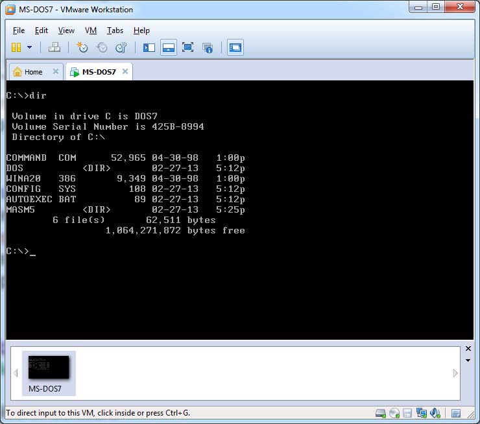The width and height of the screenshot is (480, 424).
Task: Click the '1,064,271,872 bytes free' text
Action: pos(175,231)
